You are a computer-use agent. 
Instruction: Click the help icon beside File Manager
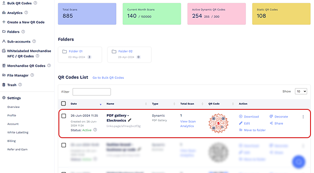[32, 75]
